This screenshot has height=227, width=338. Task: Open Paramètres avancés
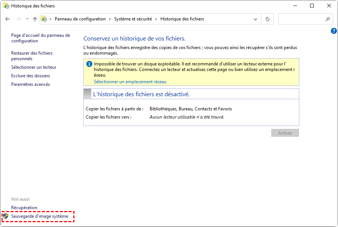31,84
